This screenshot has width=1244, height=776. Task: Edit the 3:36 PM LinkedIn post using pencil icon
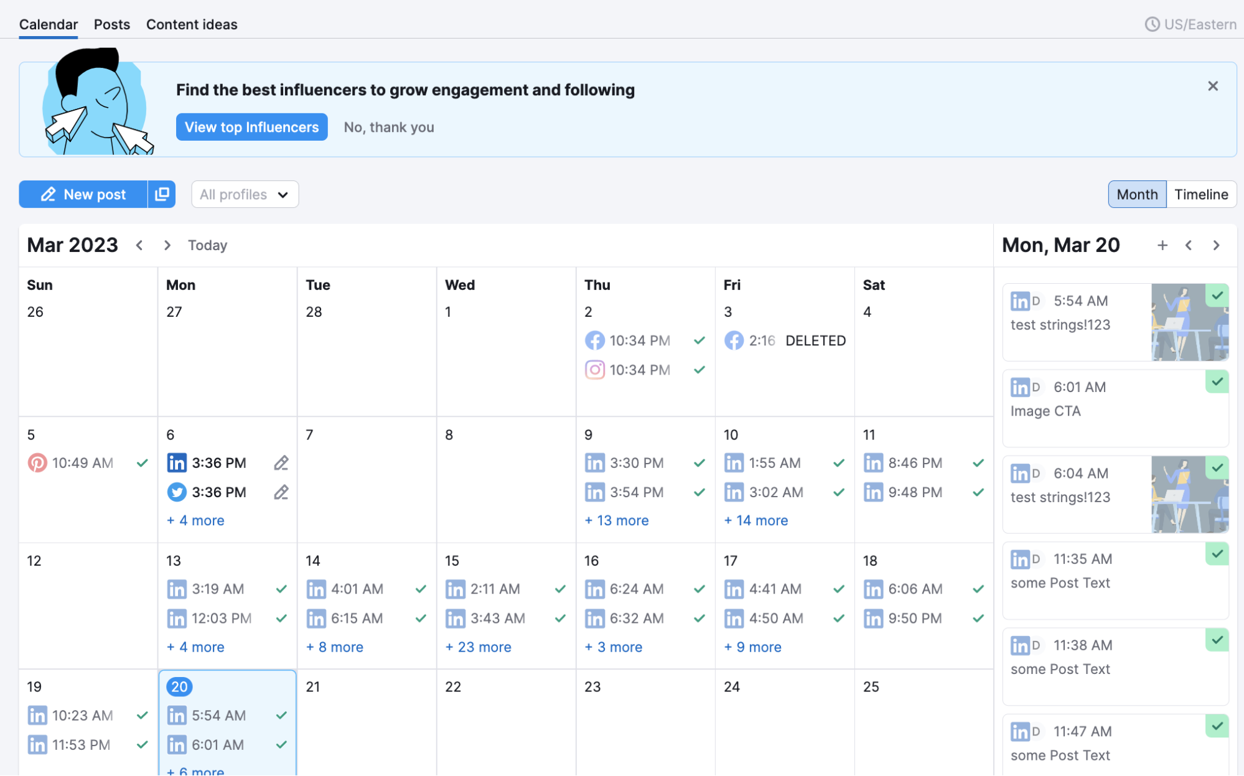[x=281, y=462]
